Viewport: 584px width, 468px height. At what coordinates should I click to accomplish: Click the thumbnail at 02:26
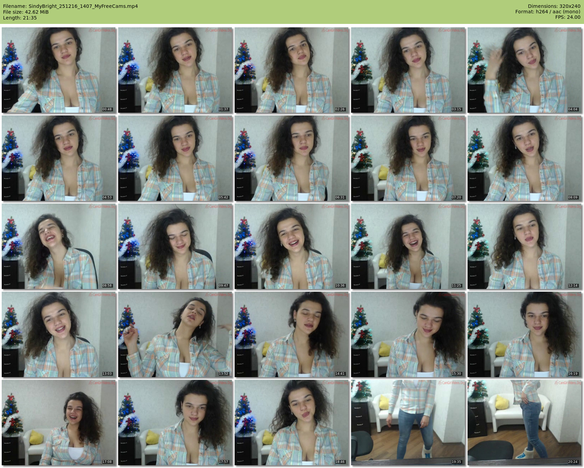tap(292, 70)
